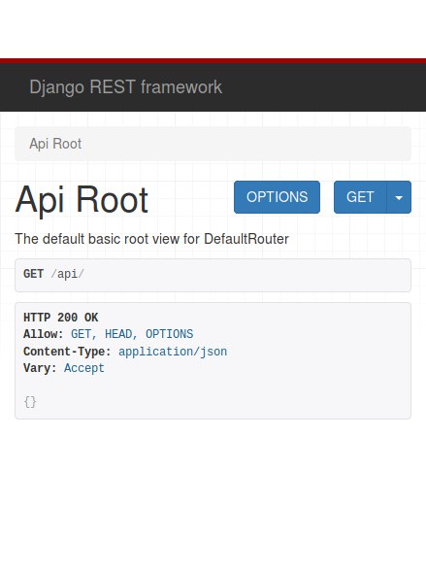This screenshot has width=426, height=573.
Task: Open the Django REST framework brand link
Action: coord(125,87)
